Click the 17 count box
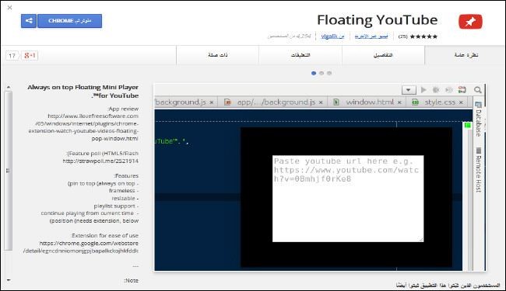This screenshot has width=506, height=291. point(12,56)
